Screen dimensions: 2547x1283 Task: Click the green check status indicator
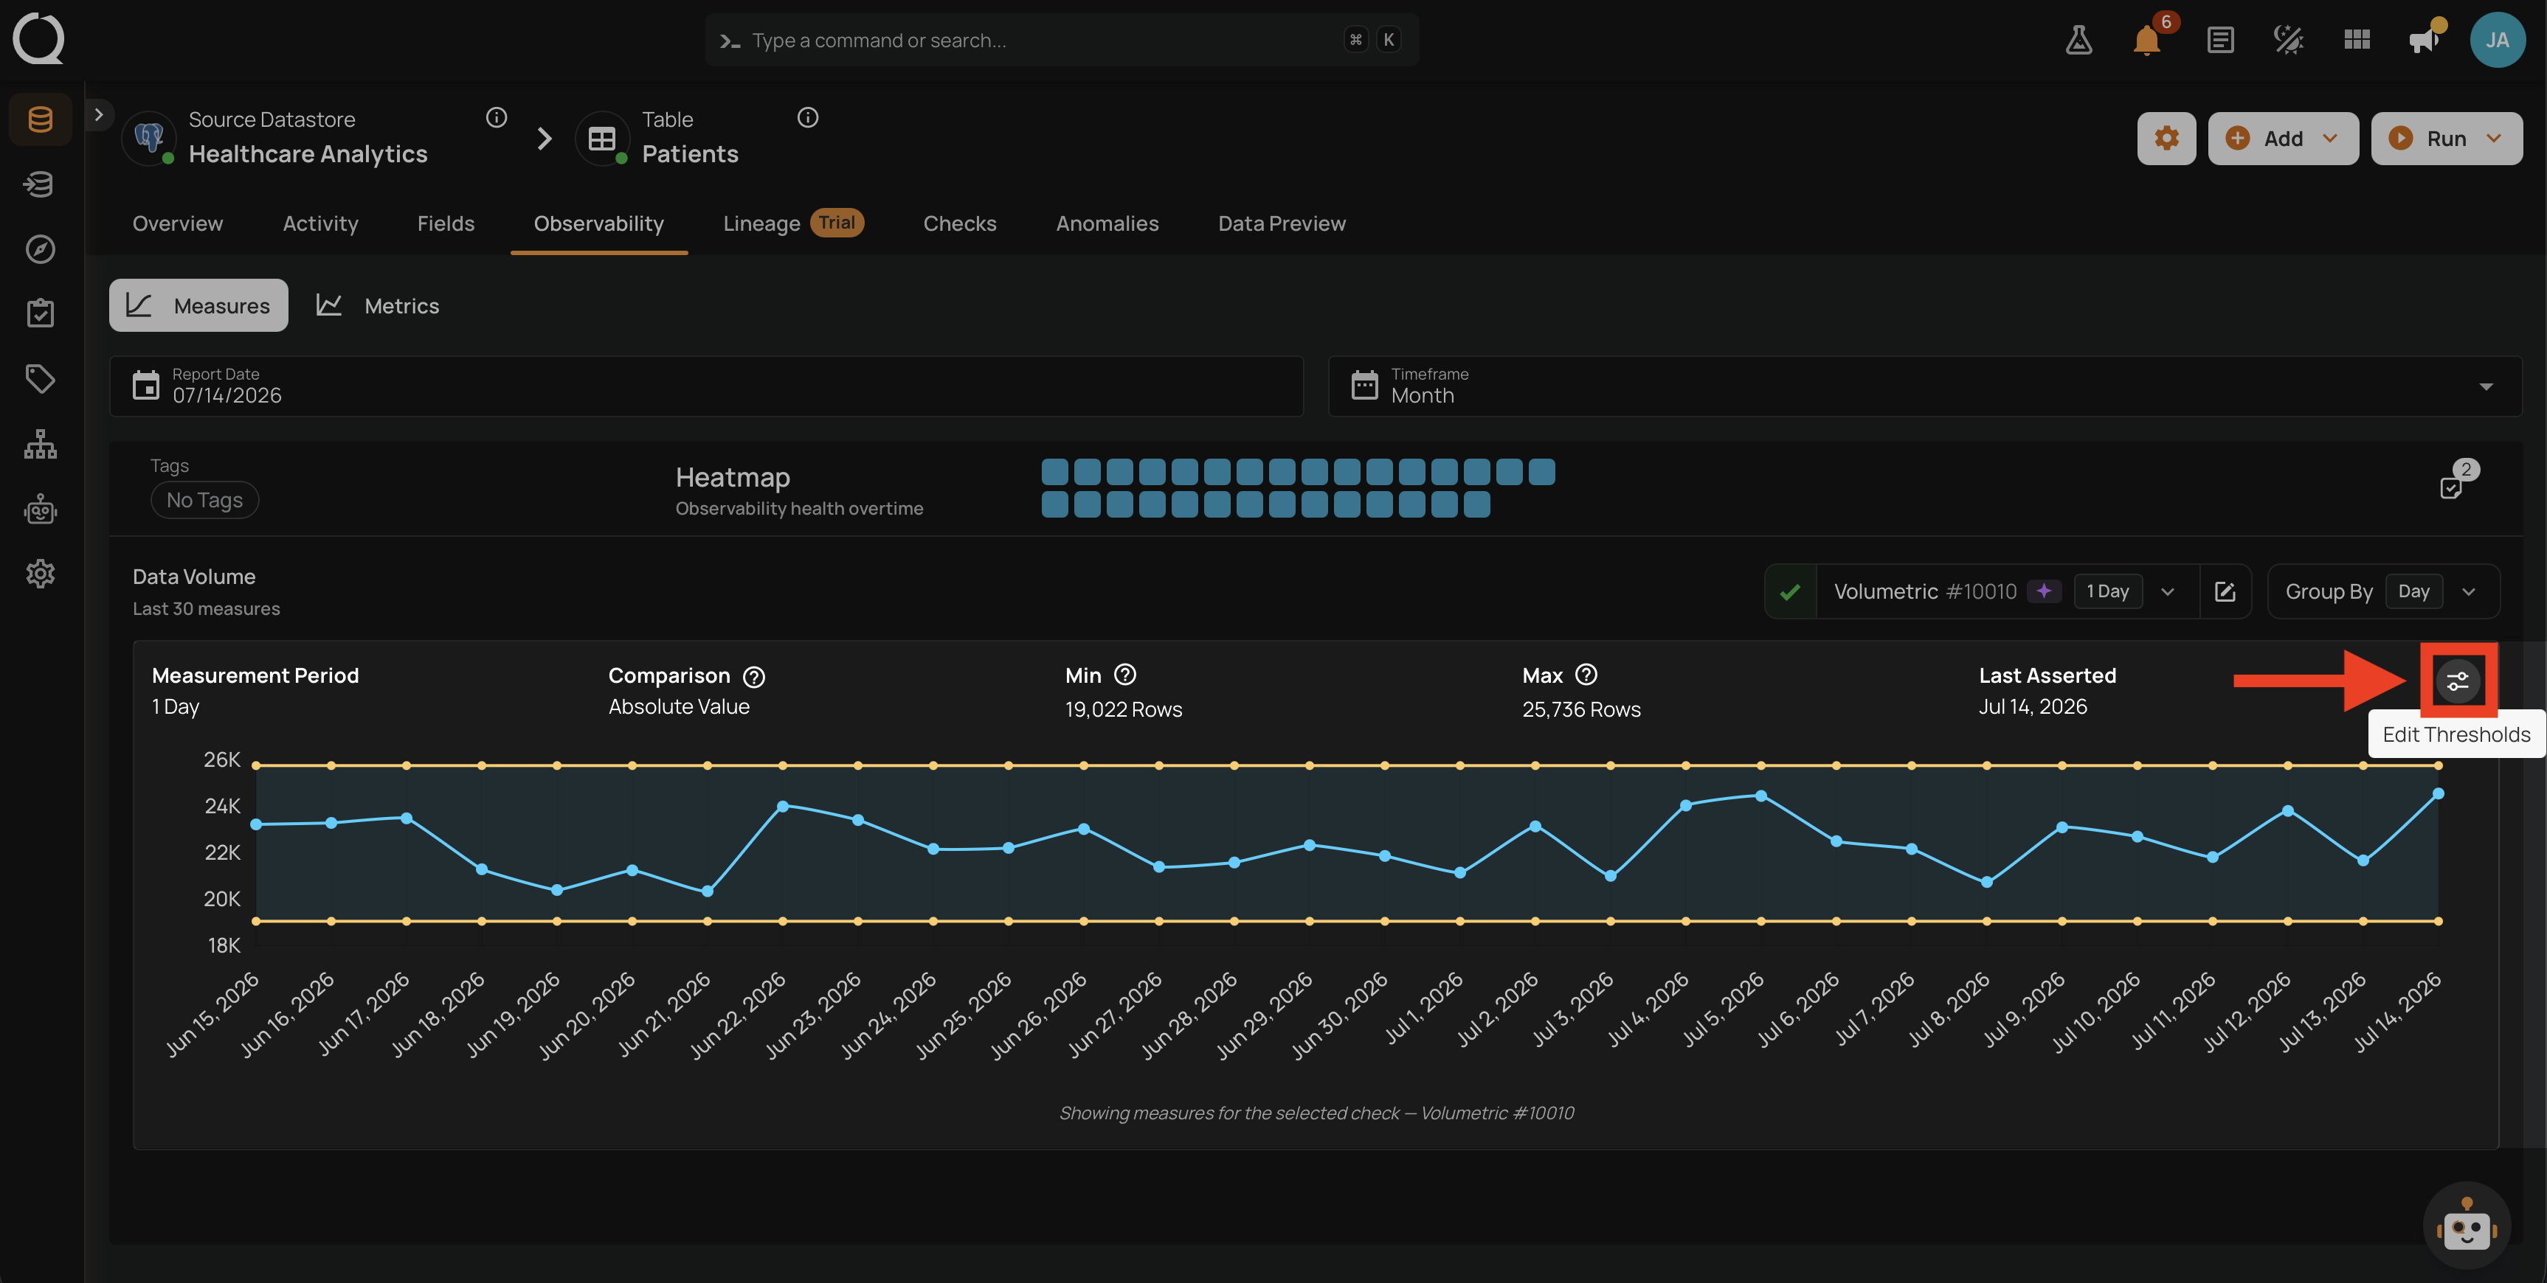click(x=1790, y=591)
